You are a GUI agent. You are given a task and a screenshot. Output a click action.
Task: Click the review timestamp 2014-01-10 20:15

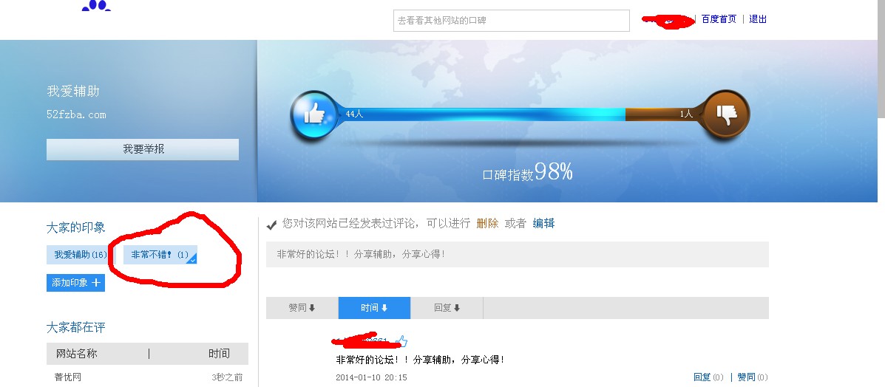pos(371,377)
